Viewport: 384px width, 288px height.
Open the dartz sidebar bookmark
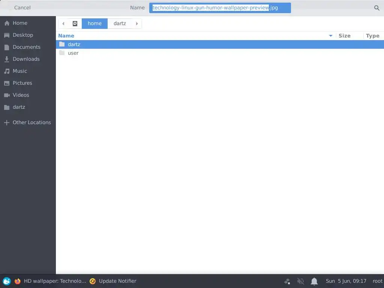tap(28, 107)
